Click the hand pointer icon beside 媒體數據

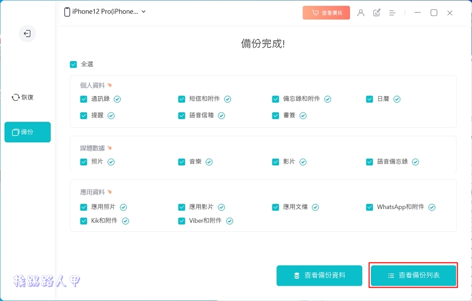click(109, 148)
